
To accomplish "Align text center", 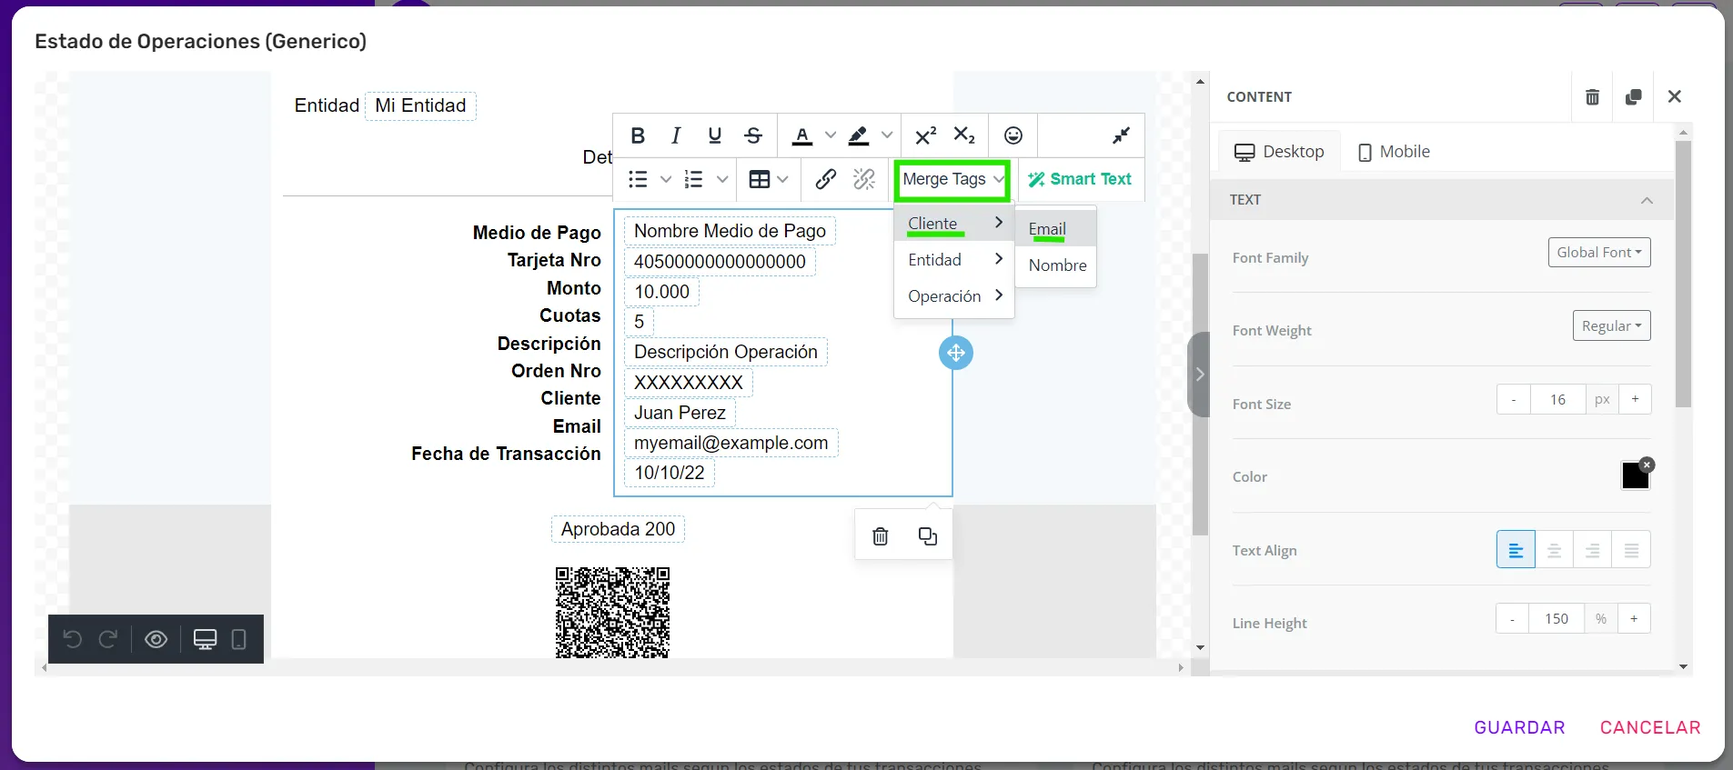I will (x=1554, y=550).
